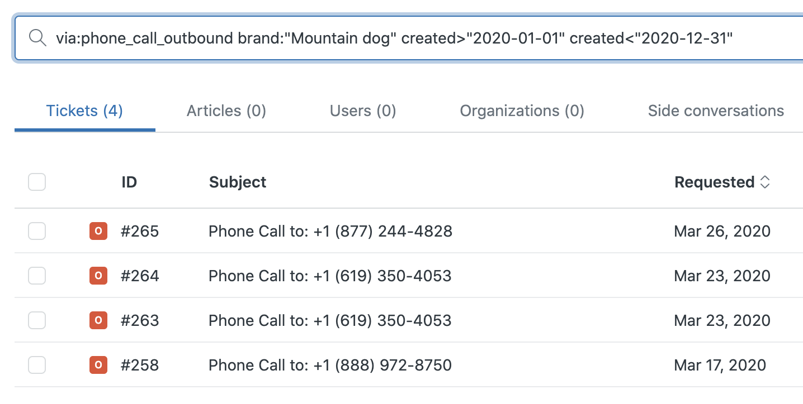Image resolution: width=803 pixels, height=404 pixels.
Task: Select checkbox for ticket #264
Action: (37, 276)
